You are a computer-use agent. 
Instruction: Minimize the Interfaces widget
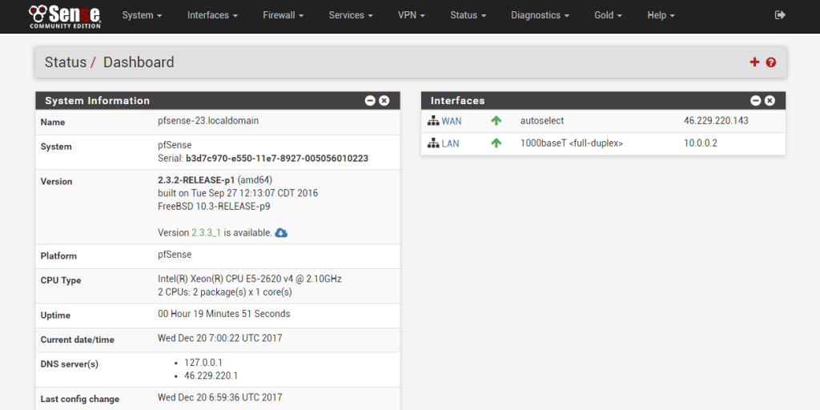pos(756,100)
